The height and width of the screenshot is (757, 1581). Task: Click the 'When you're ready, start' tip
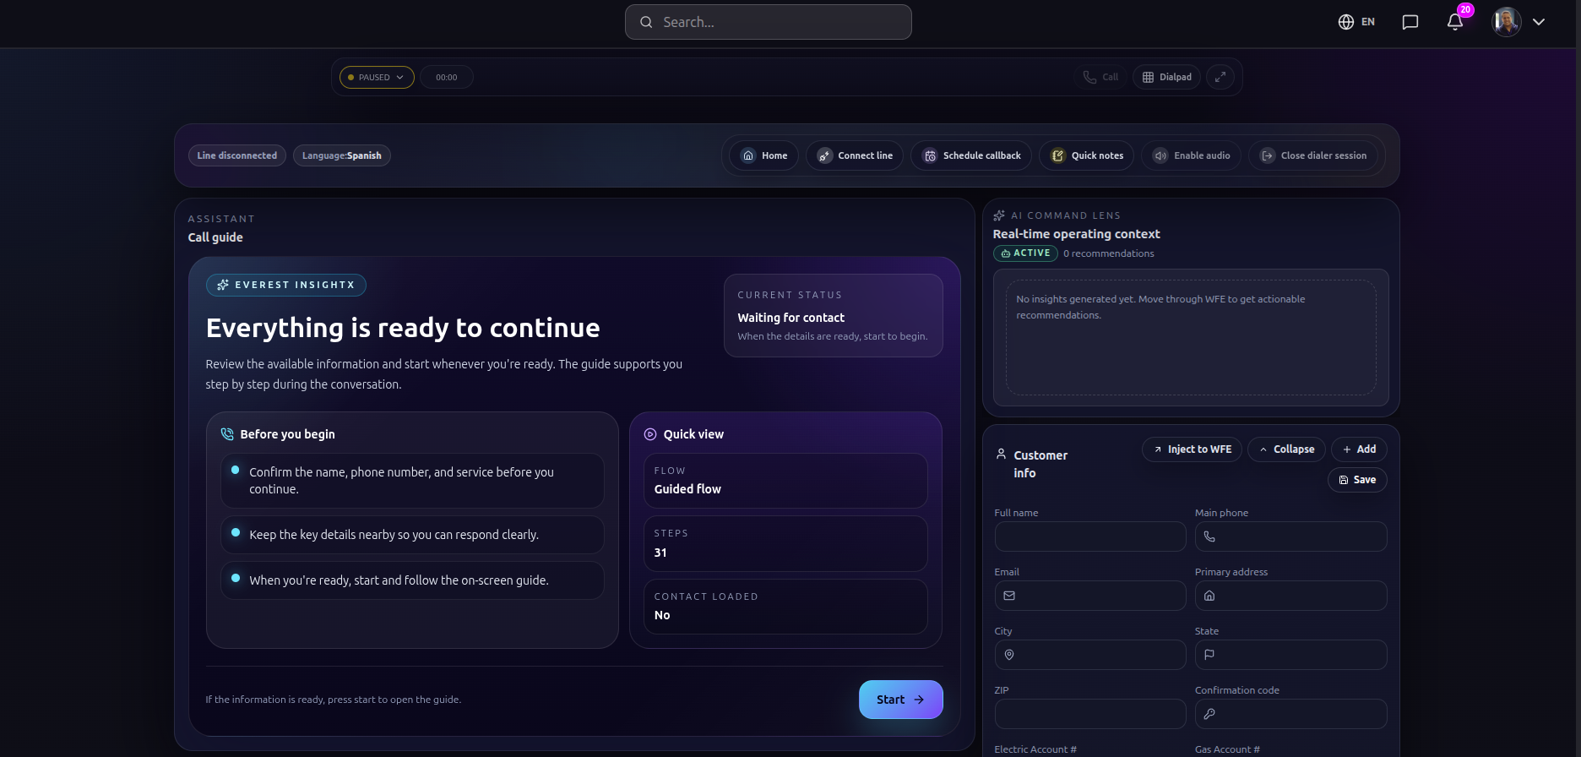[412, 580]
